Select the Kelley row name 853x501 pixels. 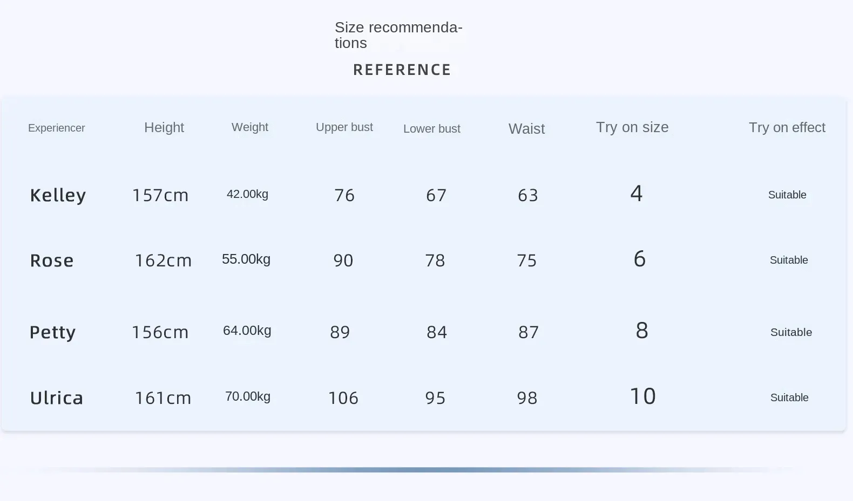(58, 195)
